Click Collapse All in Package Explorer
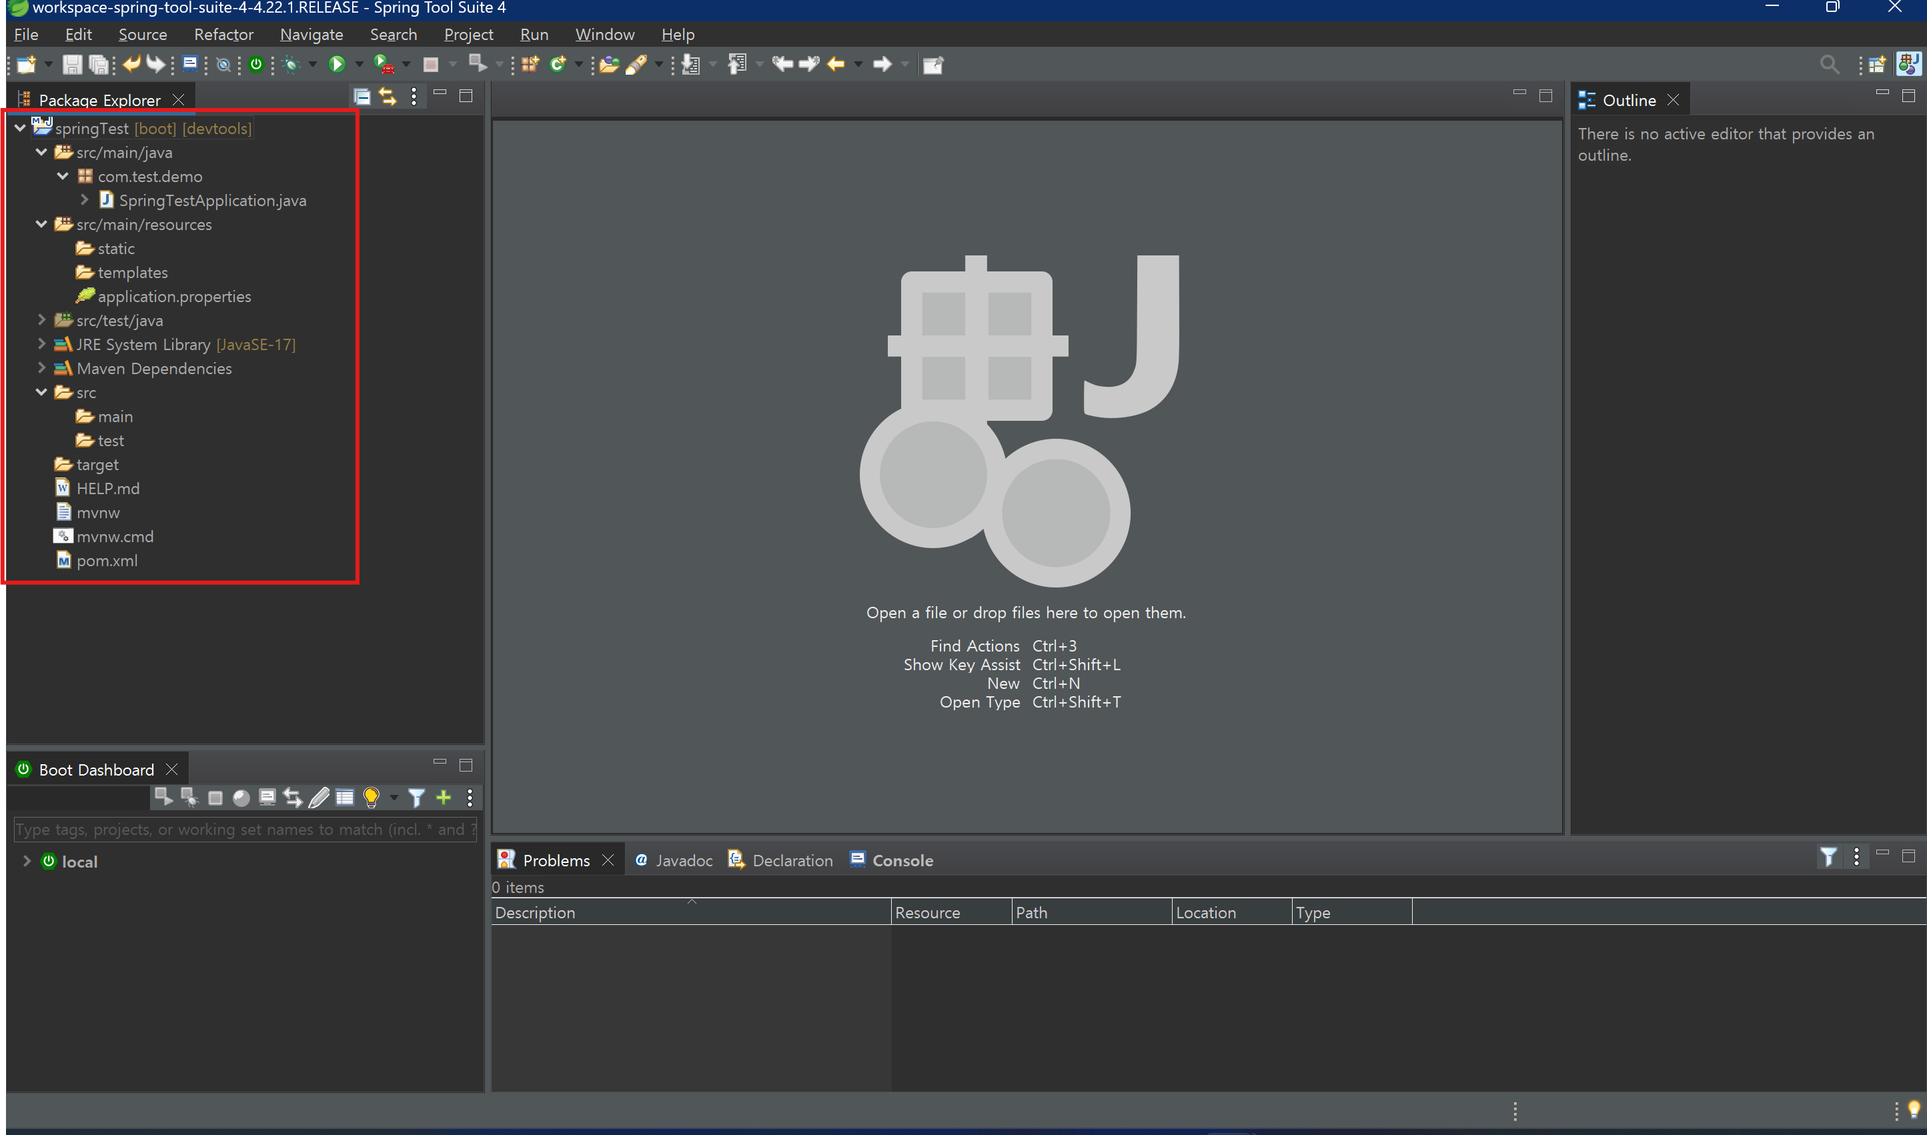1927x1135 pixels. coord(362,97)
